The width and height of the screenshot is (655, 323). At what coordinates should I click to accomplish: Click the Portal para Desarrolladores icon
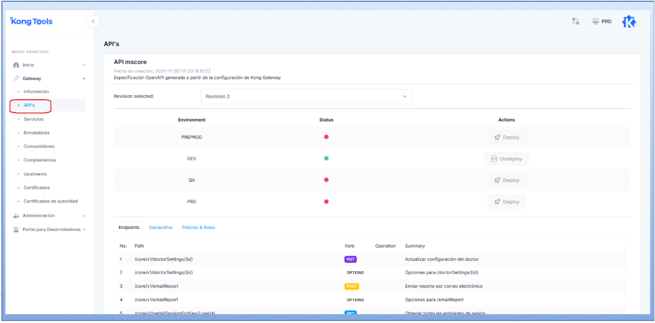point(17,229)
